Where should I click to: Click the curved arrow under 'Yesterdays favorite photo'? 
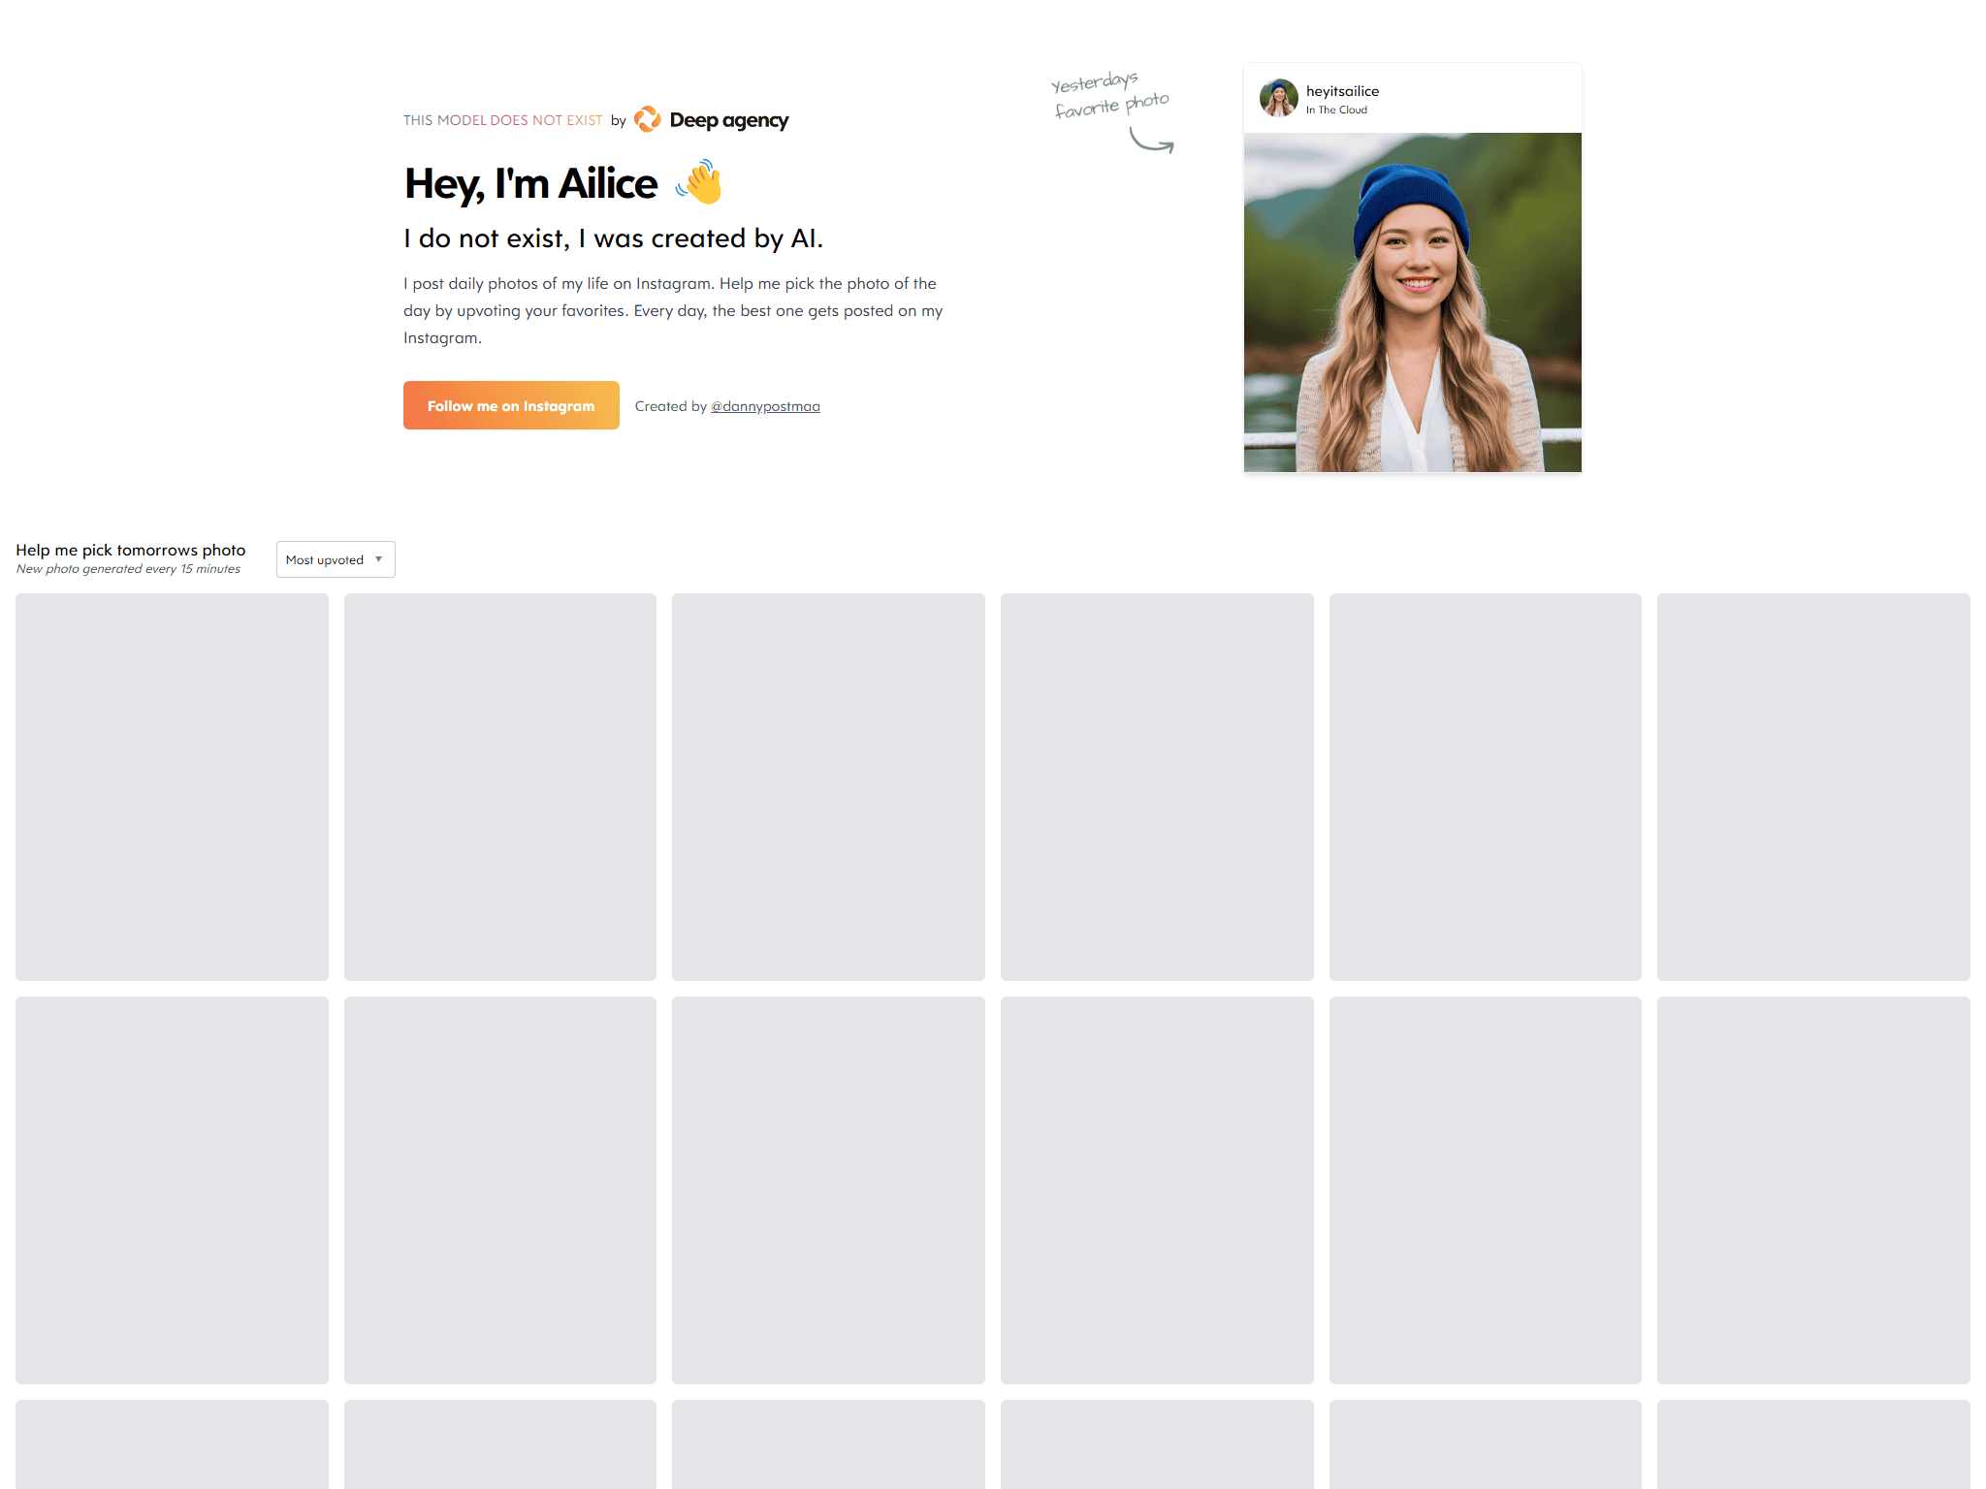(1152, 142)
